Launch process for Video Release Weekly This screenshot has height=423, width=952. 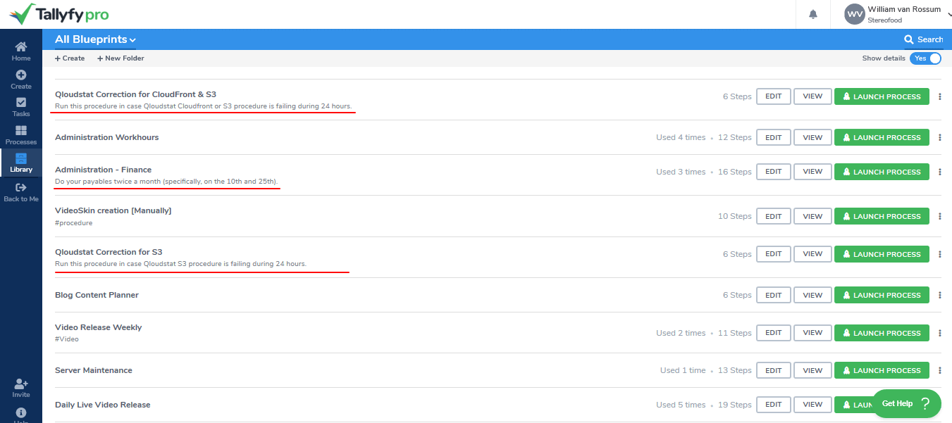point(882,333)
